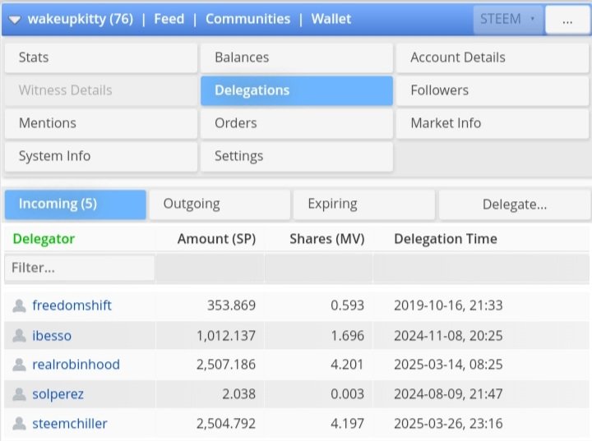Screen dimensions: 592x441
Task: Open the three-dots more options menu
Action: pos(567,20)
